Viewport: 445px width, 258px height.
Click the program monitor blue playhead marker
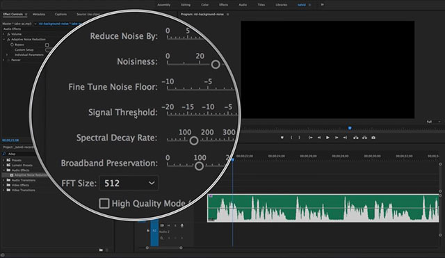pos(350,128)
